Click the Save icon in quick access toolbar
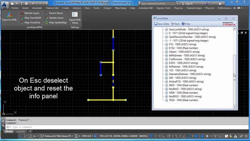The height and width of the screenshot is (141, 250). 22,4
